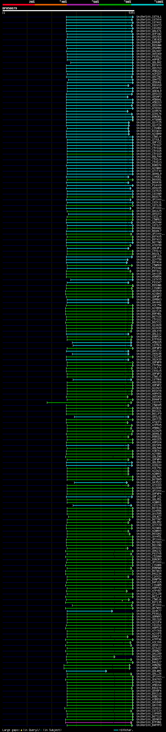Select the UniRef100_C6SYV2 label
Image resolution: width=166 pixels, height=732 pixels.
click(x=149, y=402)
